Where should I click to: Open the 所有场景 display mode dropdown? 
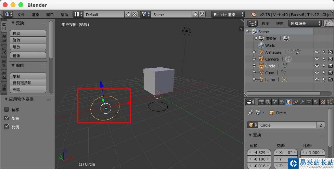305,23
